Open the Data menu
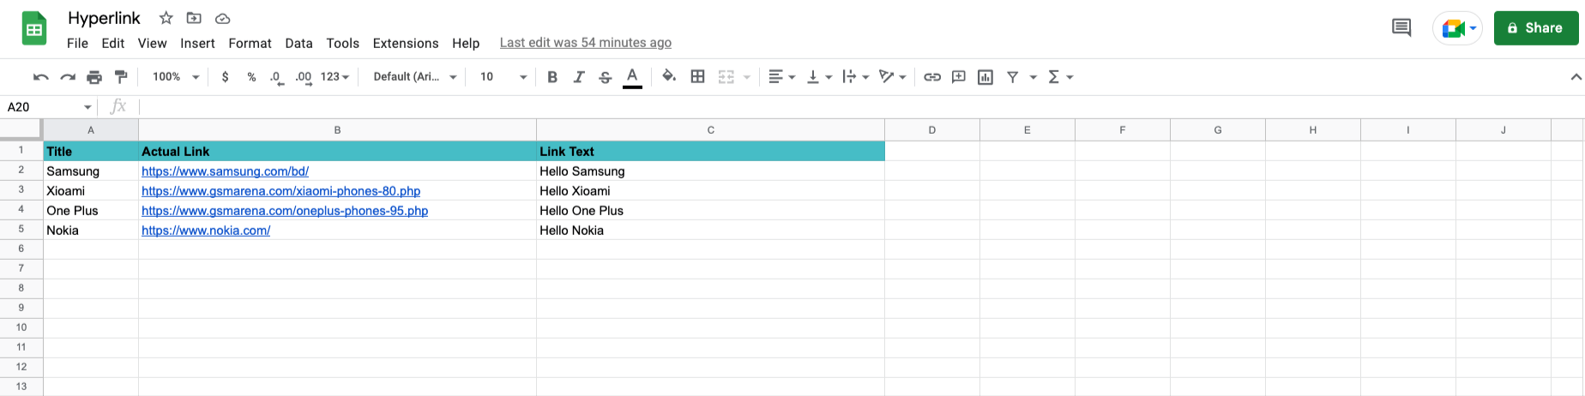1585x396 pixels. tap(298, 43)
